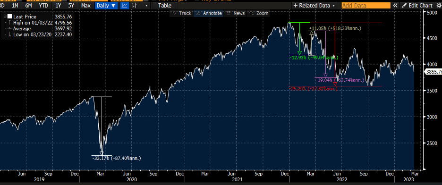Click the Average legend row label
The height and width of the screenshot is (185, 442).
[22, 29]
